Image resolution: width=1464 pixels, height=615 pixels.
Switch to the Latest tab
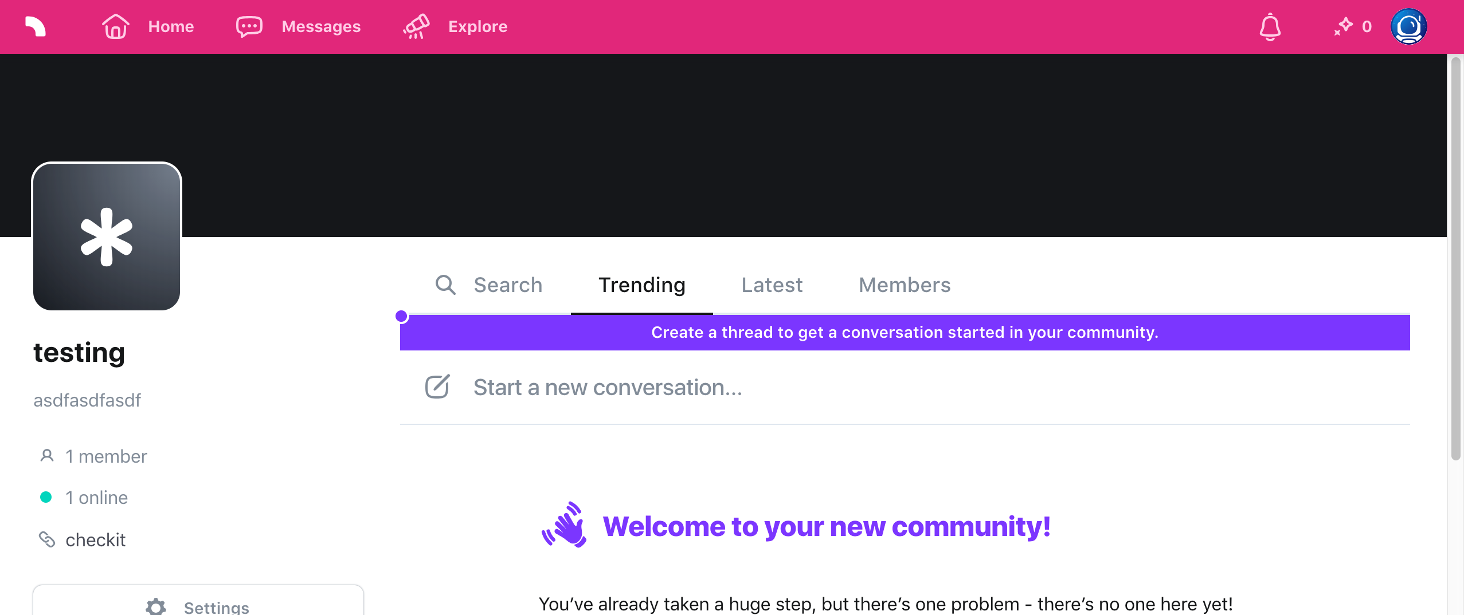pyautogui.click(x=772, y=285)
